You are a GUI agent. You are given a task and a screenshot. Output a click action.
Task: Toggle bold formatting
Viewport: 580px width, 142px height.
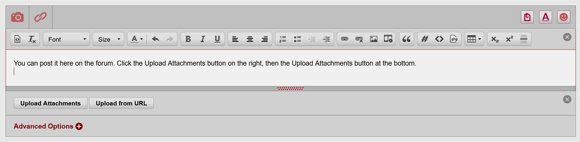188,39
